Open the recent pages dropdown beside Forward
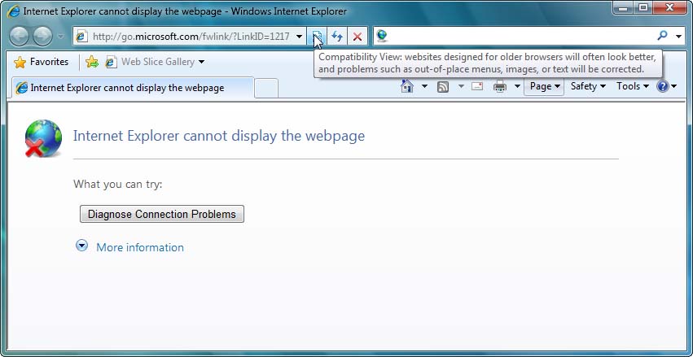This screenshot has width=693, height=357. point(60,37)
